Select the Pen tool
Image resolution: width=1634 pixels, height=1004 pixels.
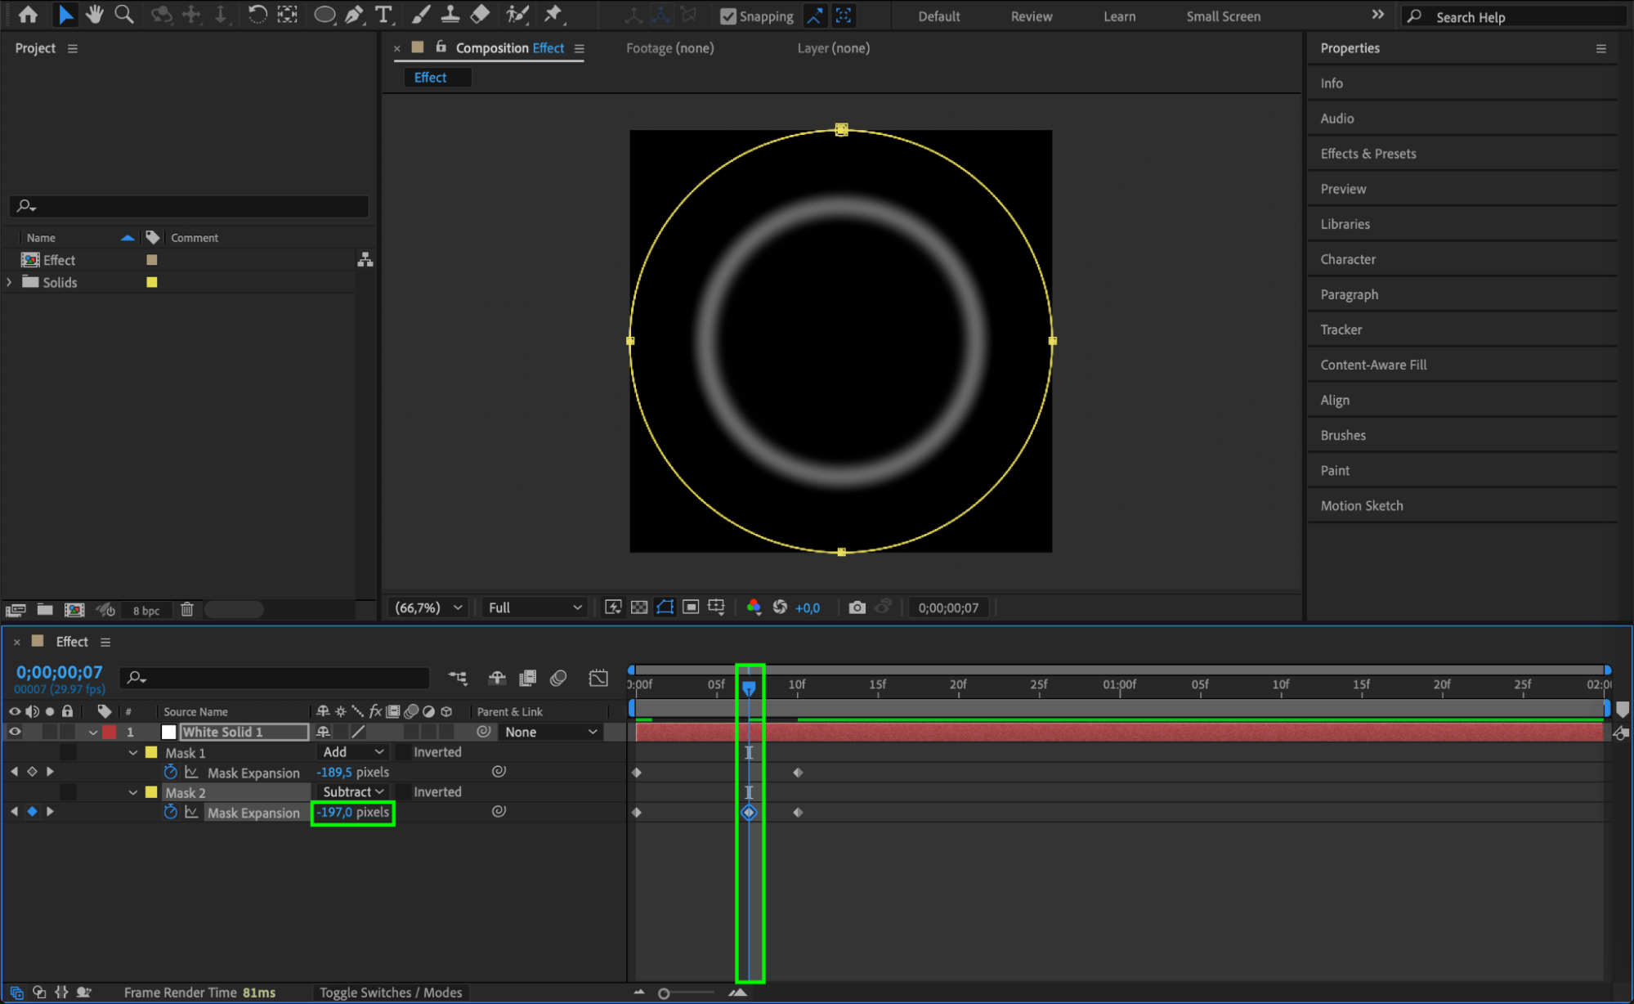point(354,14)
